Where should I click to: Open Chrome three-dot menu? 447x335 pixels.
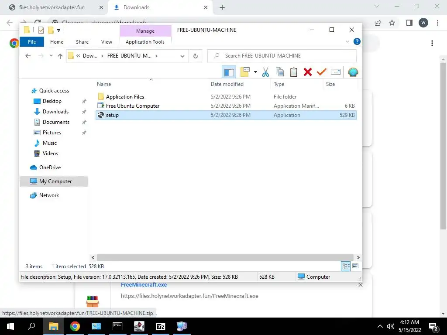click(x=437, y=23)
